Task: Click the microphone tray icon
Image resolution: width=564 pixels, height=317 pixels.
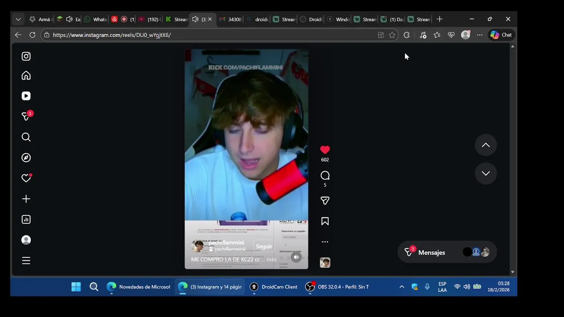Action: [427, 287]
